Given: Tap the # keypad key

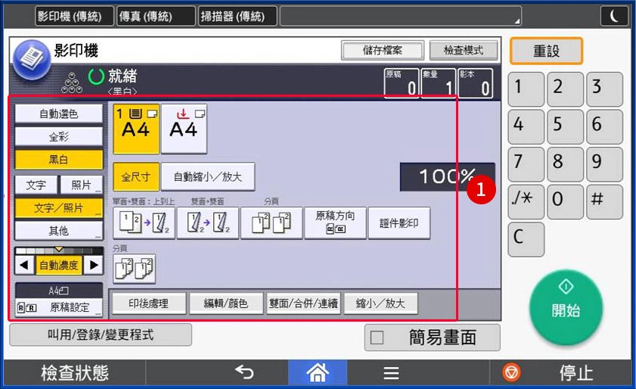Looking at the screenshot, I should tap(604, 202).
